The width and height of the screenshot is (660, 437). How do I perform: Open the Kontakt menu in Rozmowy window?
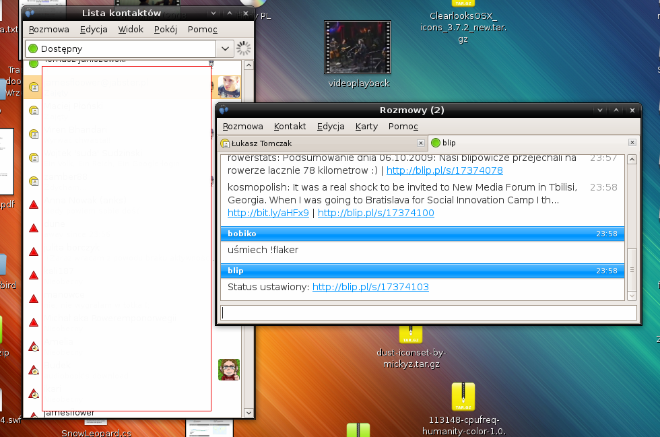point(290,127)
